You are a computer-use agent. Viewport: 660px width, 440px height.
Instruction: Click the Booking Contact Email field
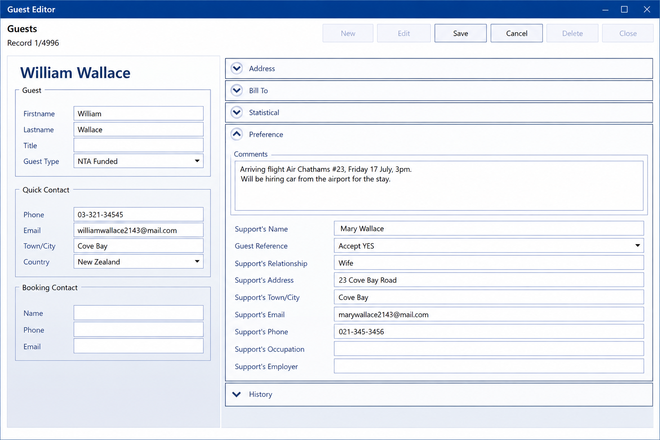coord(138,346)
